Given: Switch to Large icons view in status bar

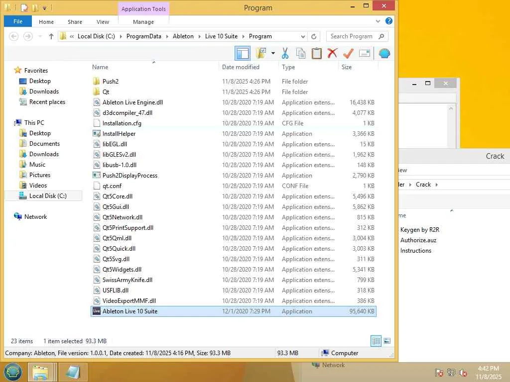Looking at the screenshot, I should pos(387,341).
